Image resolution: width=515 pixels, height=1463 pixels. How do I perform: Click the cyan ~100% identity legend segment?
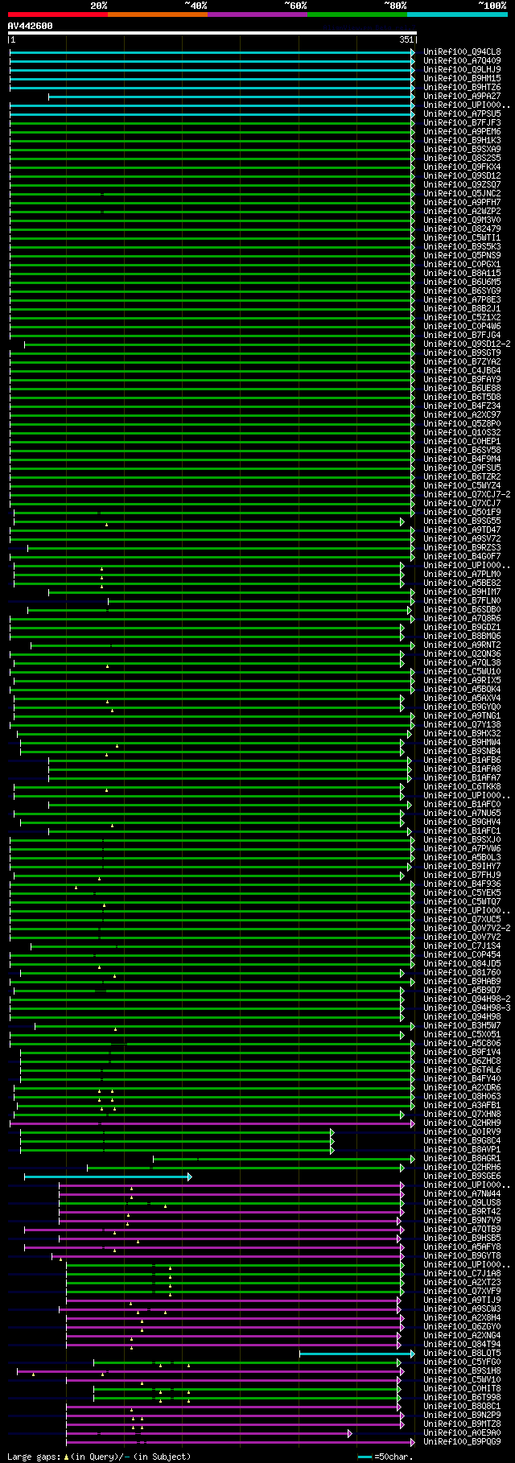click(457, 14)
